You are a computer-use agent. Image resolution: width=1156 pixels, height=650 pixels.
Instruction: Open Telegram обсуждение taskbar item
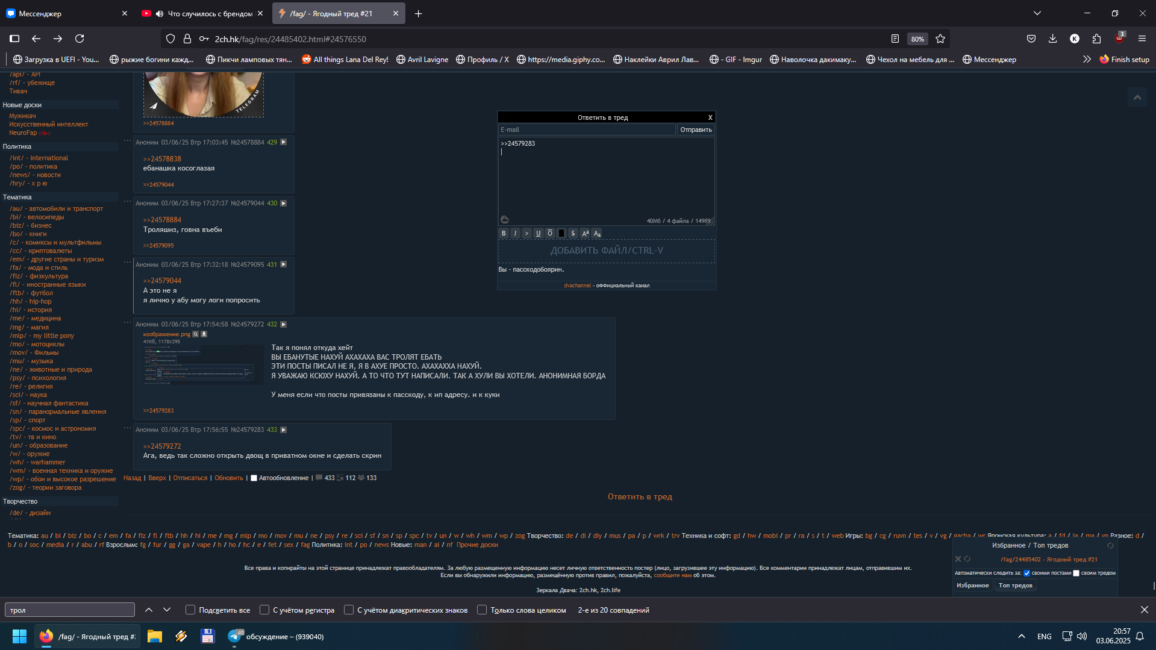pos(276,636)
